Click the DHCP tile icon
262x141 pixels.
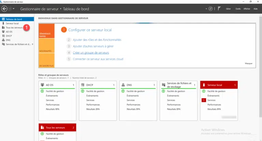(83, 85)
